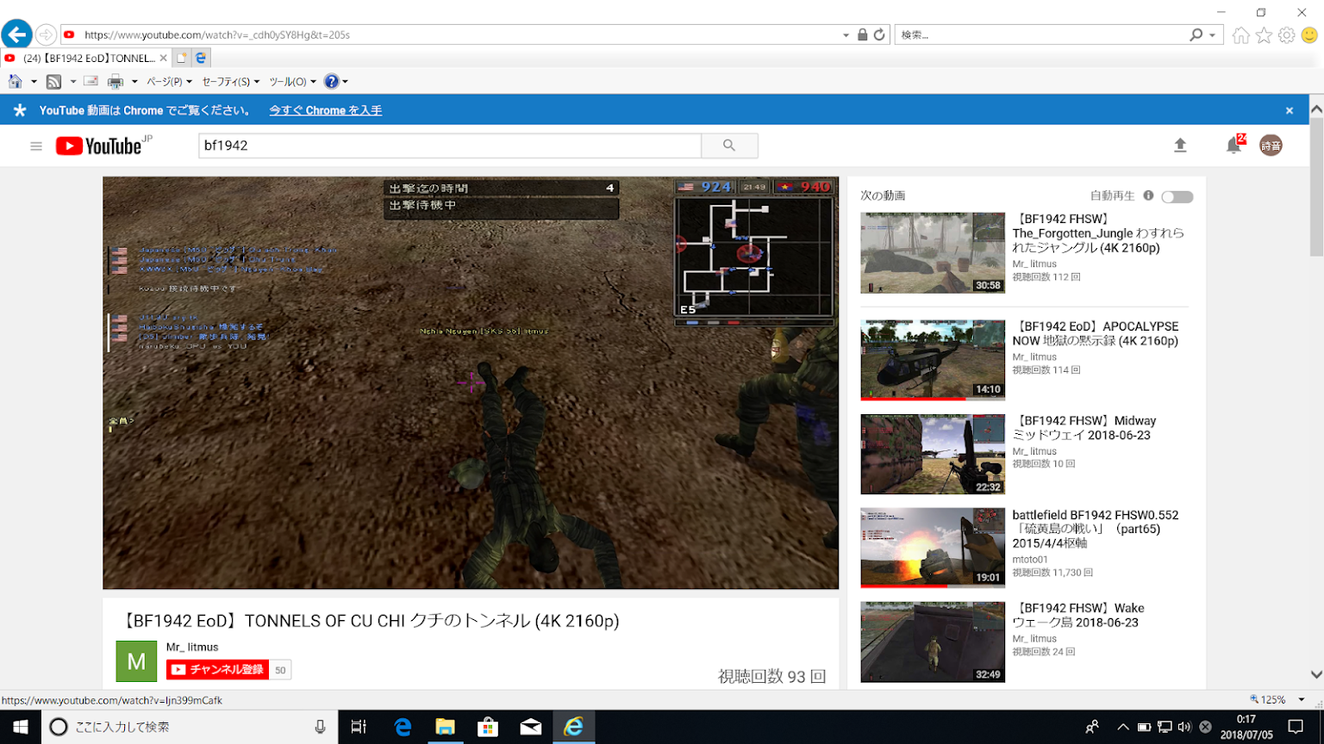Open the Favorites star icon
The image size is (1324, 744).
pyautogui.click(x=1264, y=35)
